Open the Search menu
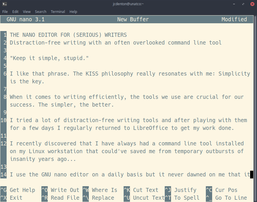257x202 pixels. 41,11
